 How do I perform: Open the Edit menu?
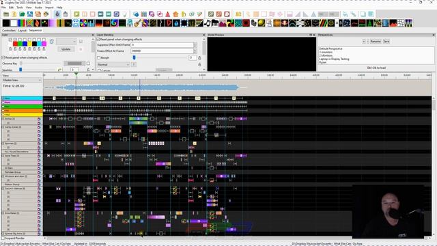pyautogui.click(x=11, y=8)
